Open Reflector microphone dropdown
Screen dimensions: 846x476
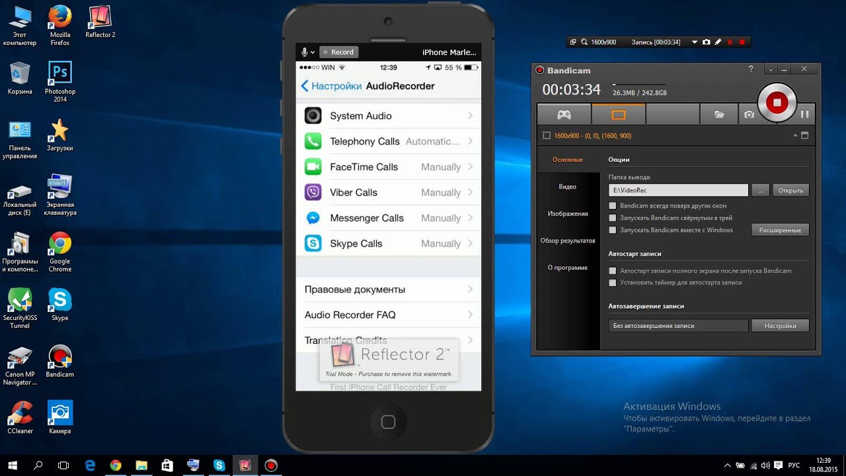pyautogui.click(x=308, y=52)
